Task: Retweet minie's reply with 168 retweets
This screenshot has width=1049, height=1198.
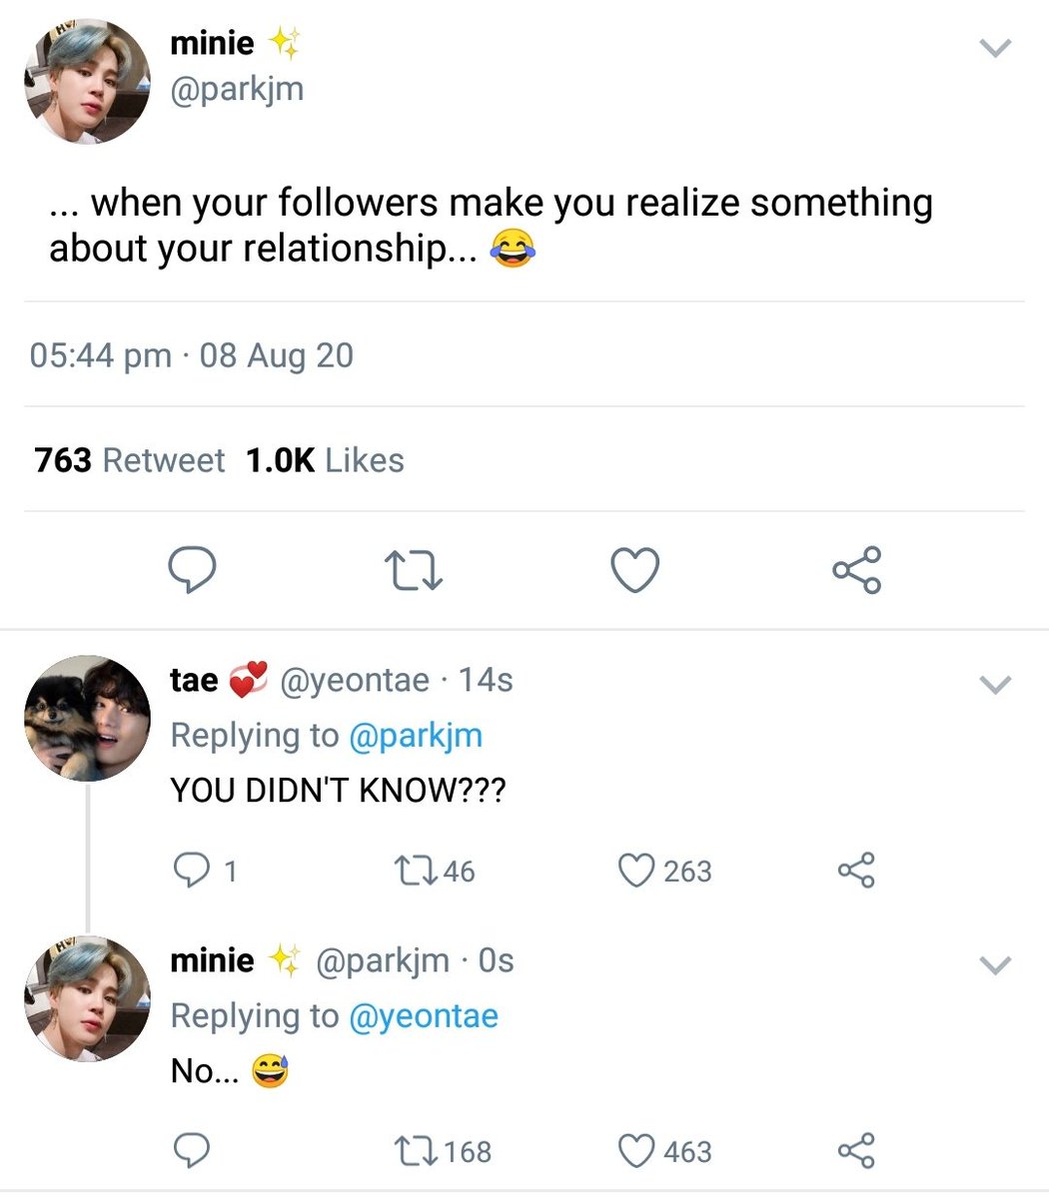Action: coord(443,1151)
